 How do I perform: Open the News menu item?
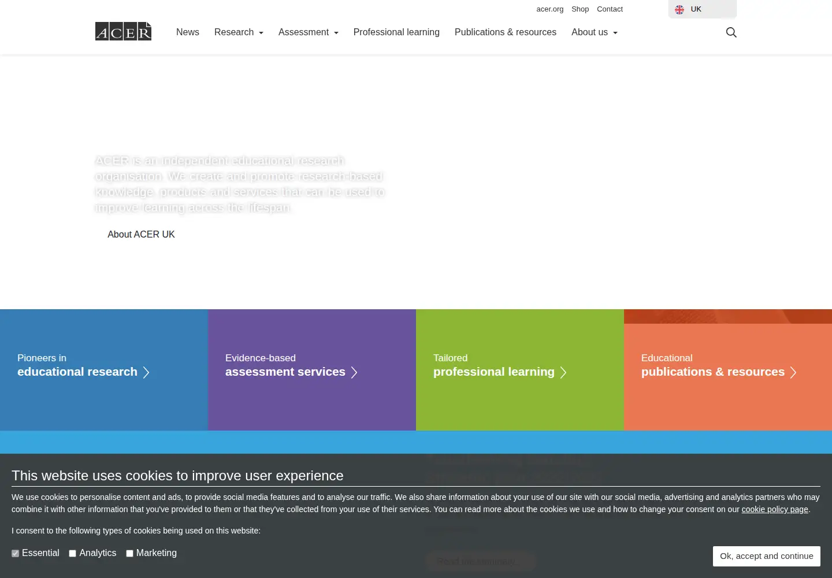pos(188,32)
